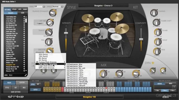The height and width of the screenshot is (100, 179).
Task: Set export length to 4 Bars
Action: click(172, 91)
